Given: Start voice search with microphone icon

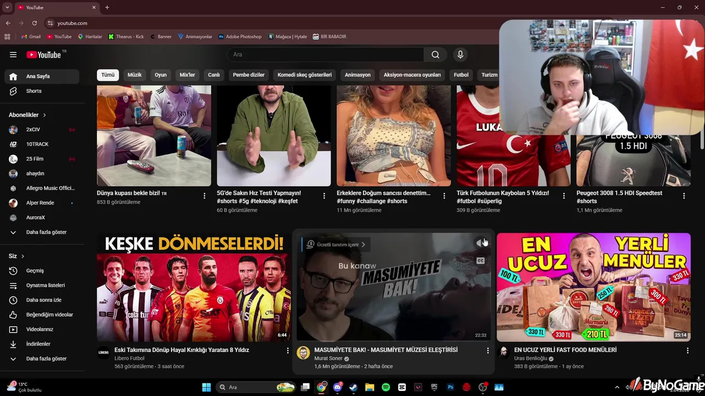Looking at the screenshot, I should tap(460, 54).
